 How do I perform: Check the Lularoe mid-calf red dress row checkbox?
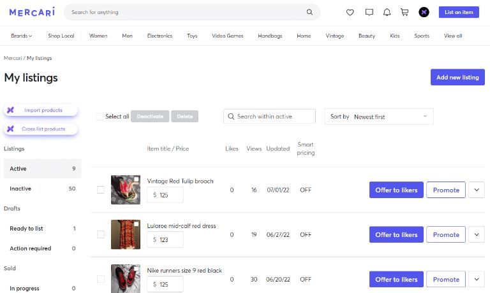pyautogui.click(x=101, y=234)
